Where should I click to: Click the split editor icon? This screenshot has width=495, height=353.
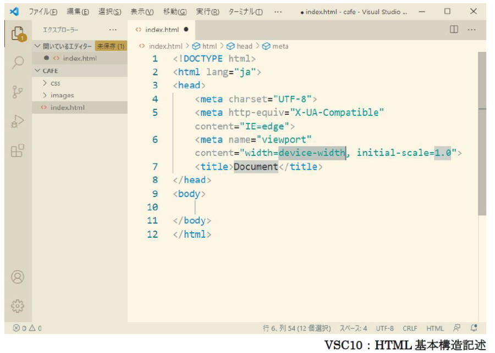coord(454,29)
